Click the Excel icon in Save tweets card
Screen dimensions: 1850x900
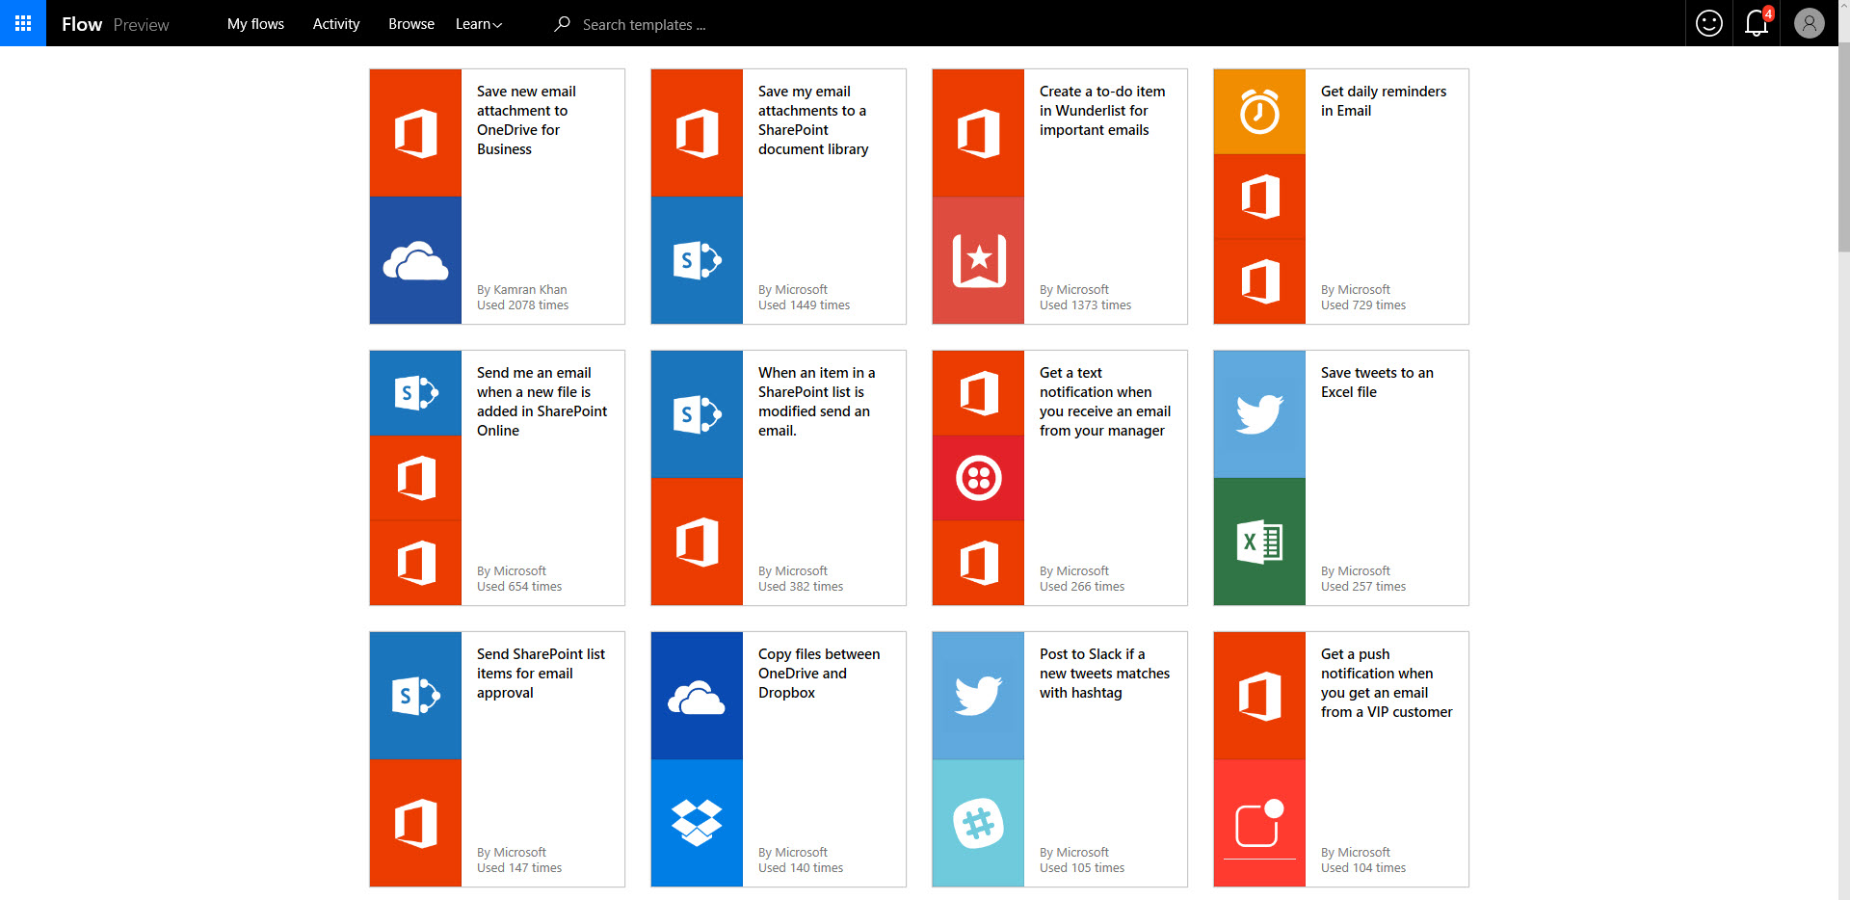point(1259,542)
